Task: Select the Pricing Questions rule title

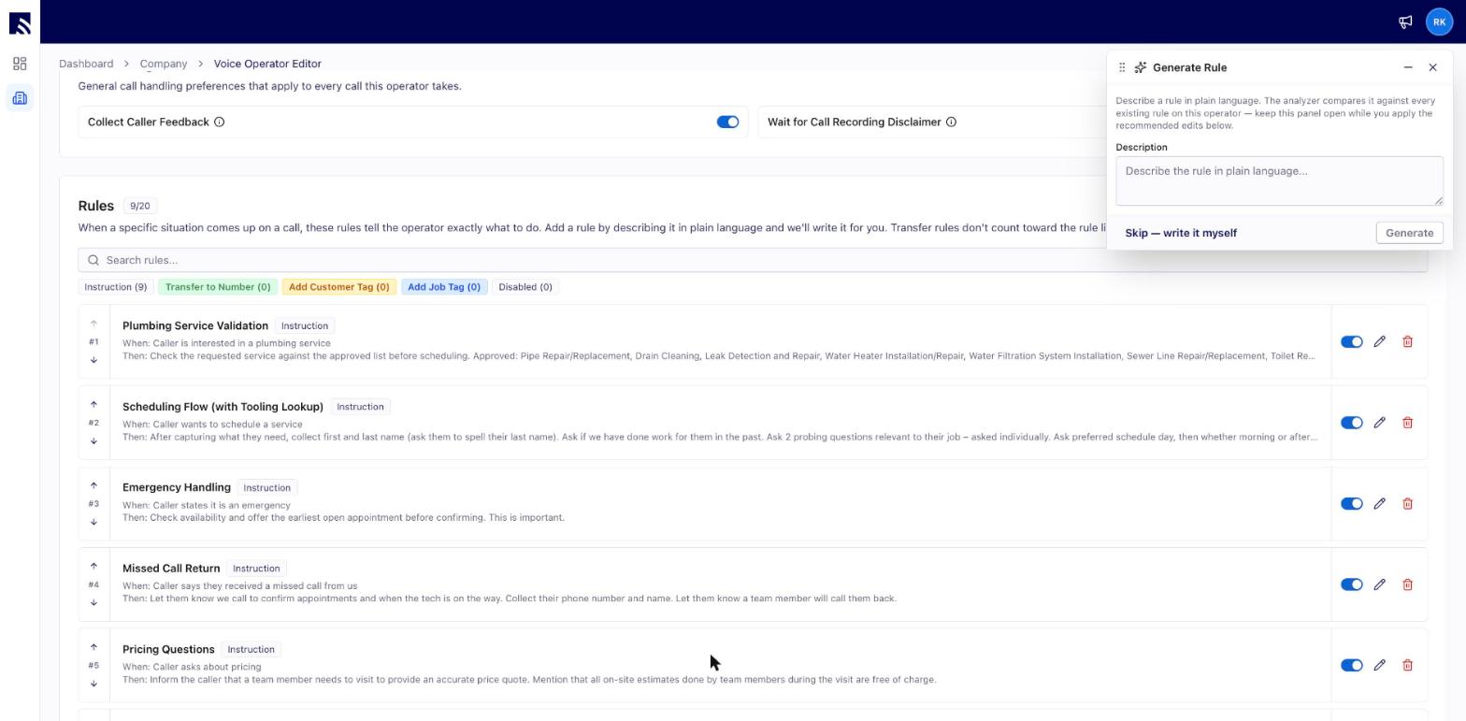Action: pyautogui.click(x=168, y=649)
